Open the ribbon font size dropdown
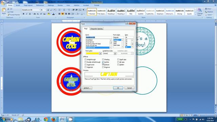 pyautogui.click(x=45, y=10)
